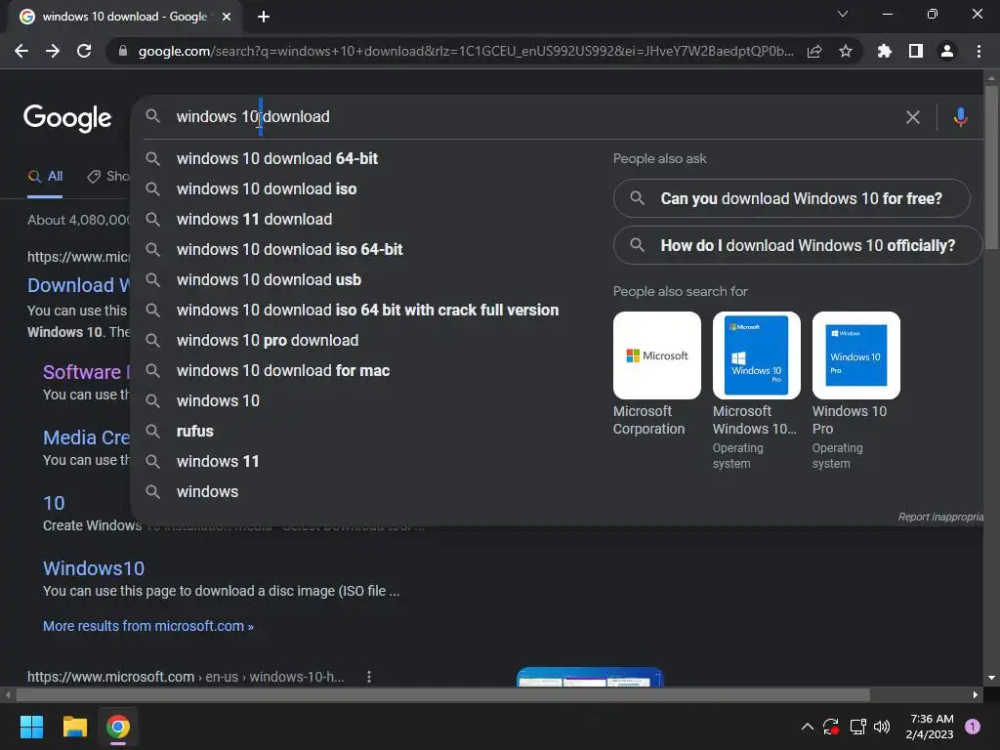Screen dimensions: 1000x750
Task: Switch to the All results tab
Action: click(x=45, y=177)
